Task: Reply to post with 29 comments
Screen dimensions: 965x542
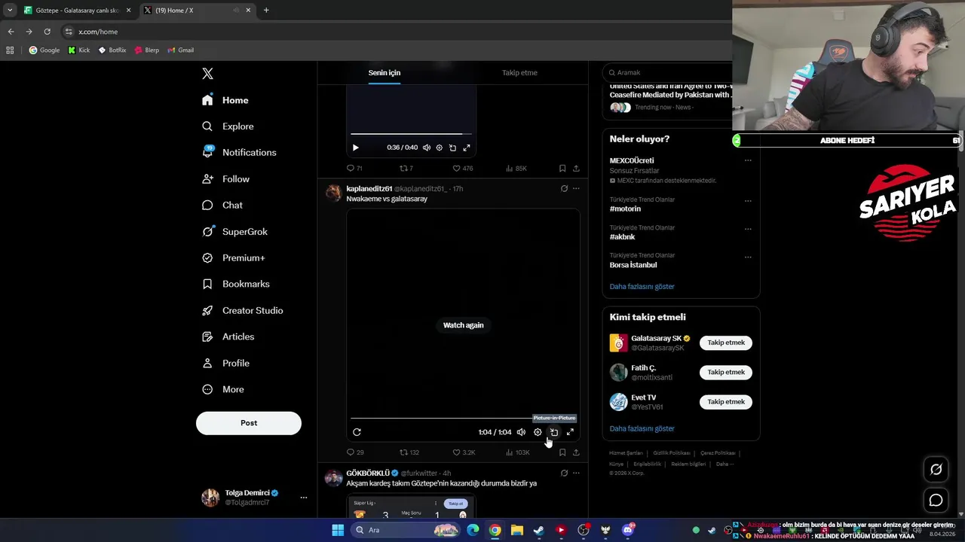Action: coord(355,452)
